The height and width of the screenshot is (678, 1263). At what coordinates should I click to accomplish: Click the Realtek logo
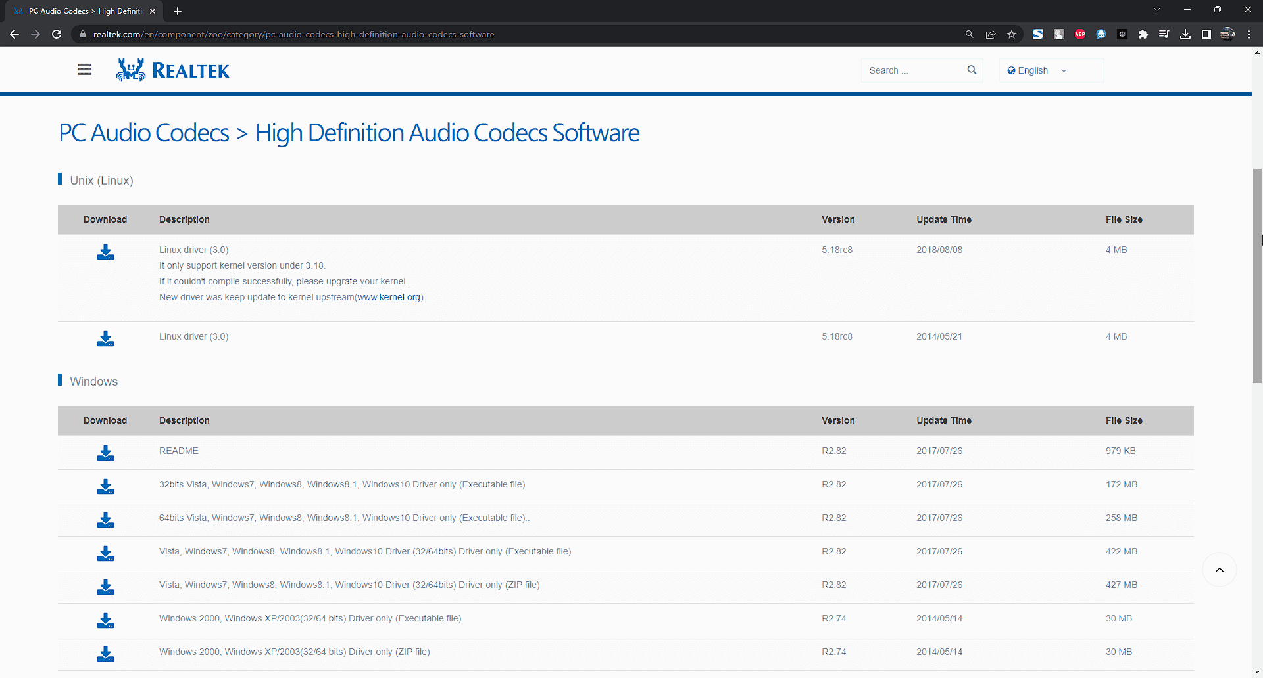click(x=172, y=70)
